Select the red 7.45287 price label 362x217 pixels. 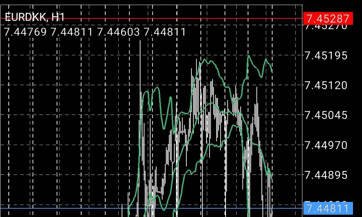point(328,18)
